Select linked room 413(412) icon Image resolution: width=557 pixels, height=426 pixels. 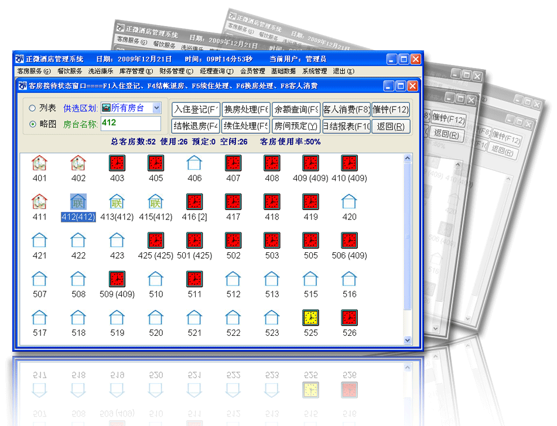coord(117,202)
